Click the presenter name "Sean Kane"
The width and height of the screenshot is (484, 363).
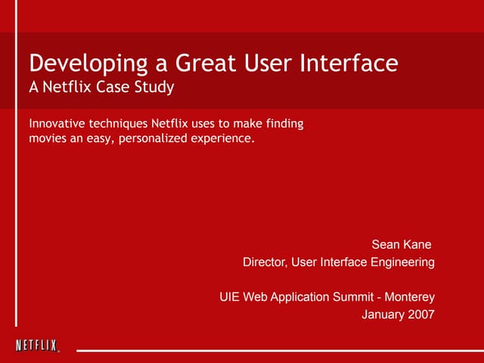pos(402,244)
